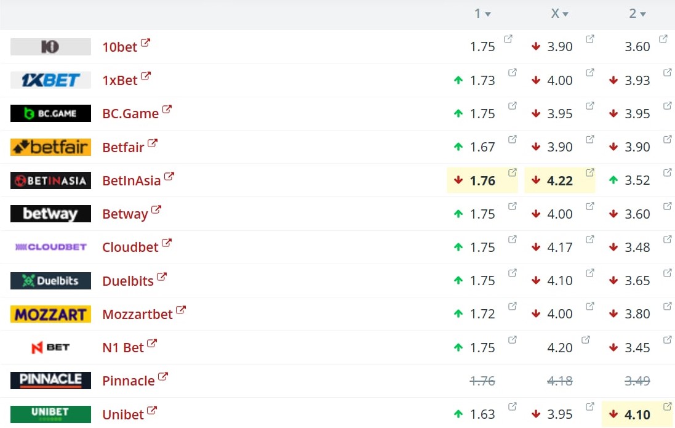
Task: Click external icon beside Unibet 4.10 odds
Action: (667, 406)
